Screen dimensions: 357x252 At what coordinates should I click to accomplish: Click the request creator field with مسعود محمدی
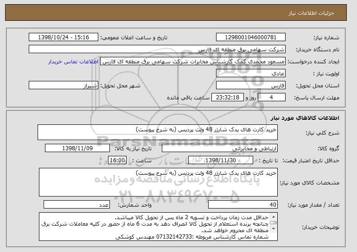[193, 61]
